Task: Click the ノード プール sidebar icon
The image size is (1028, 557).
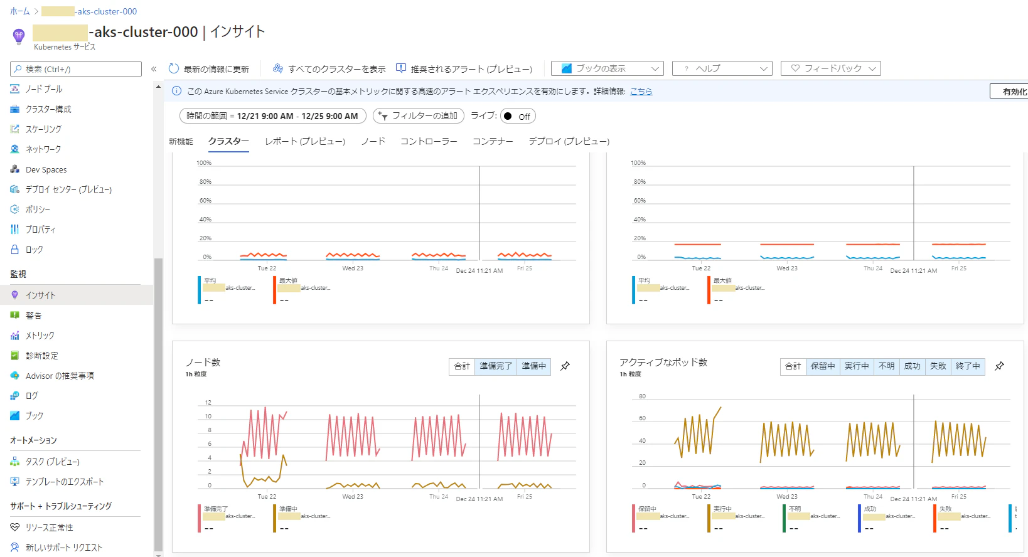Action: [x=15, y=89]
